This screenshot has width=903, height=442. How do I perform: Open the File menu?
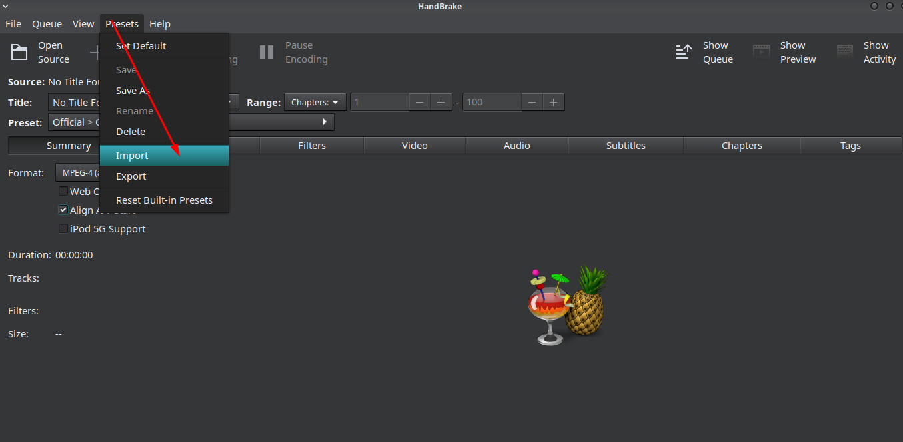click(x=13, y=24)
